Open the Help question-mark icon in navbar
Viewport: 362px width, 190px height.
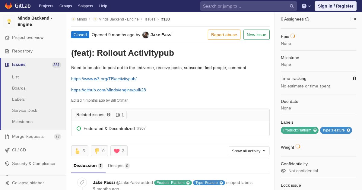click(304, 6)
